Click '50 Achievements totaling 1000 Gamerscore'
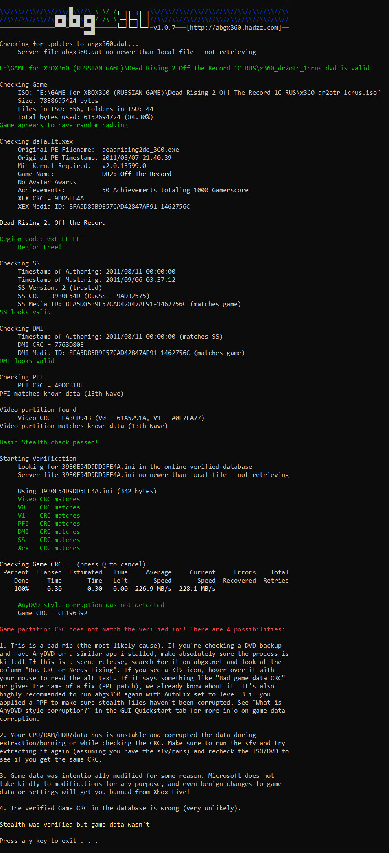This screenshot has height=853, width=389. (175, 190)
